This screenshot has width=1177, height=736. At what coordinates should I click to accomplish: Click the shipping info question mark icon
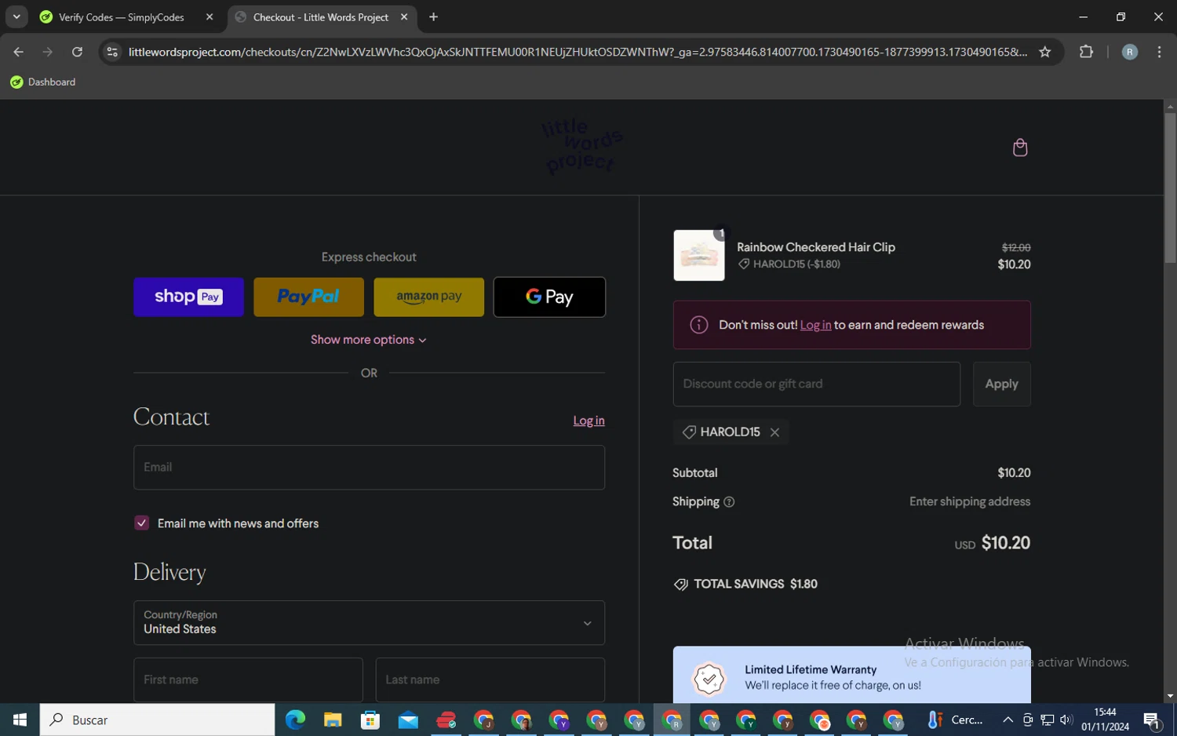click(x=728, y=502)
